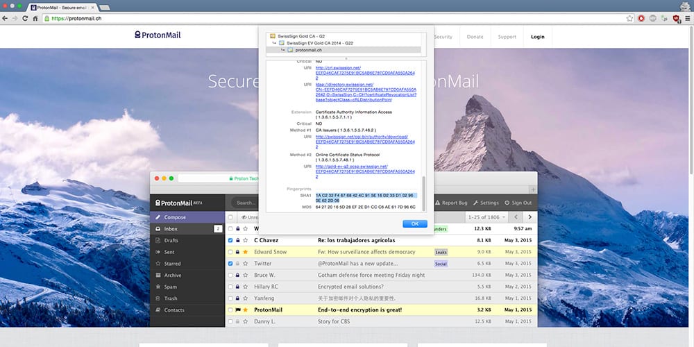Select protonmail.ch in the certificate chain
Image resolution: width=694 pixels, height=347 pixels.
click(344, 50)
